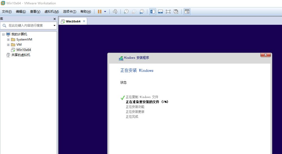The image size is (282, 154).
Task: Toggle Unity mode icon
Action: coord(176,12)
